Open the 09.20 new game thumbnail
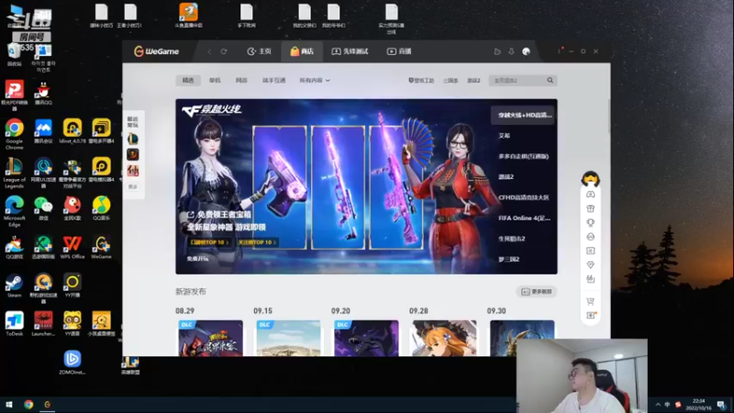734x413 pixels. pos(366,338)
